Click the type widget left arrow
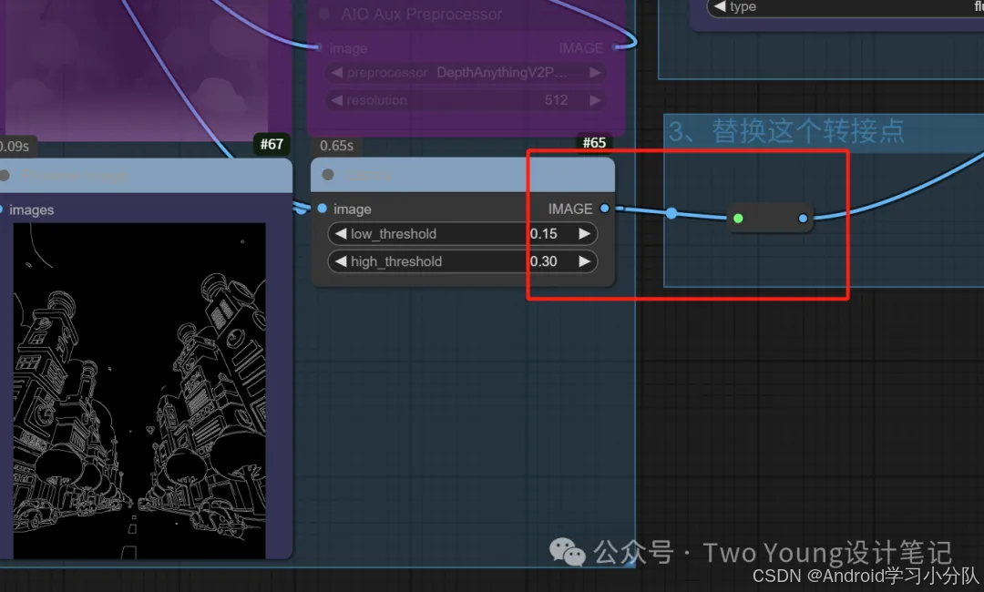Viewport: 984px width, 592px height. coord(720,6)
